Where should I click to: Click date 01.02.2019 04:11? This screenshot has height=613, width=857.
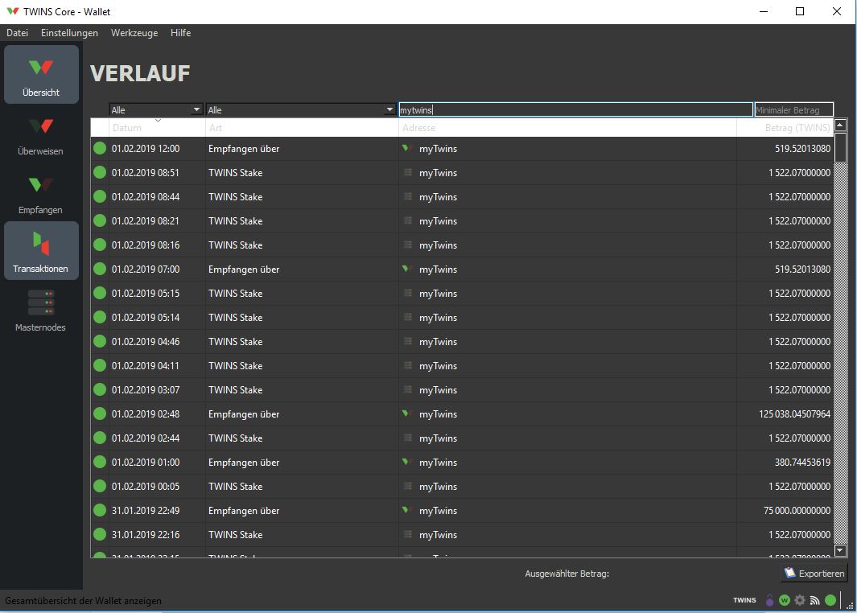click(146, 365)
